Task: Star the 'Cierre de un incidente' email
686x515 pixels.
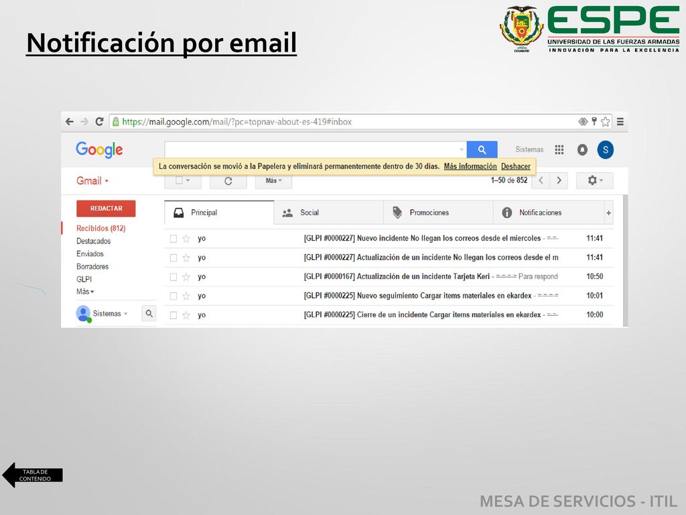Action: point(186,315)
